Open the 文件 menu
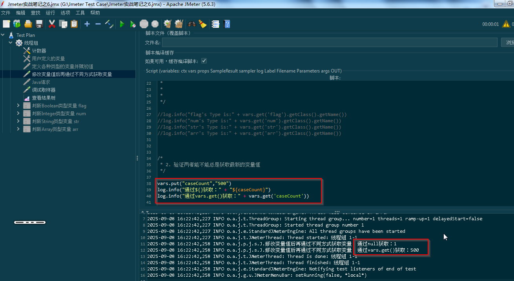This screenshot has width=514, height=281. pyautogui.click(x=6, y=13)
